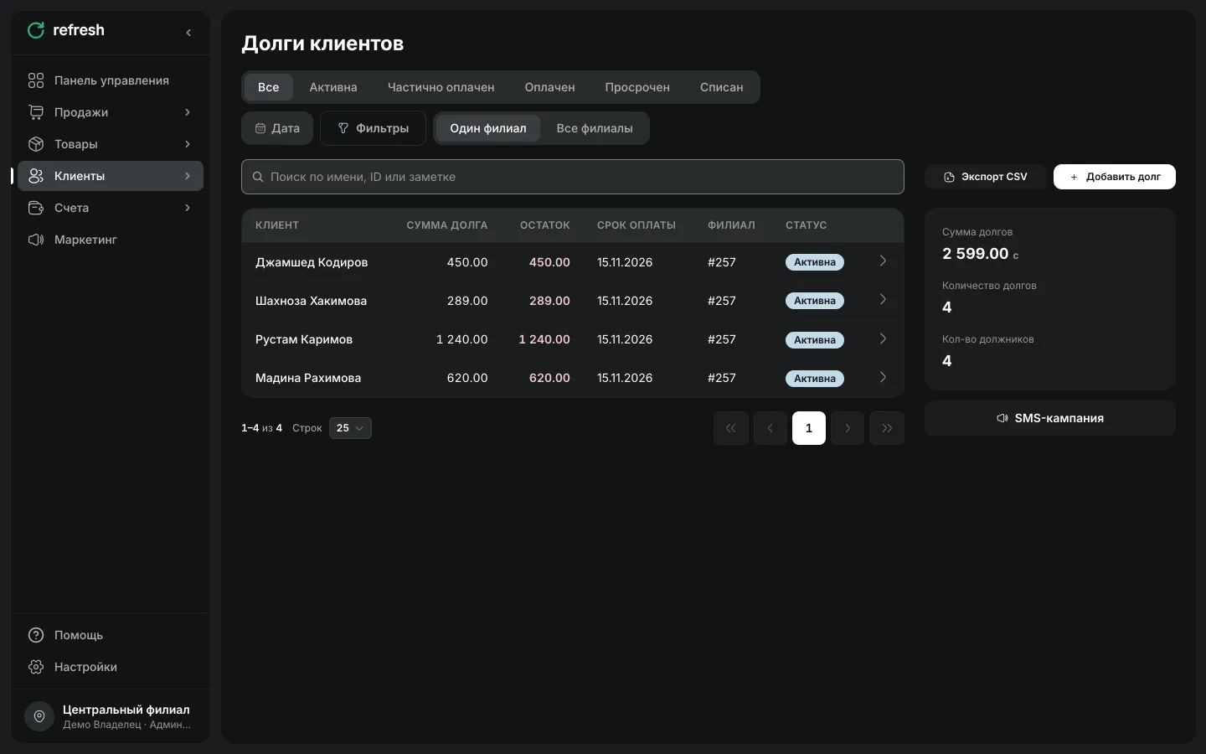Open the Дата picker

click(277, 128)
